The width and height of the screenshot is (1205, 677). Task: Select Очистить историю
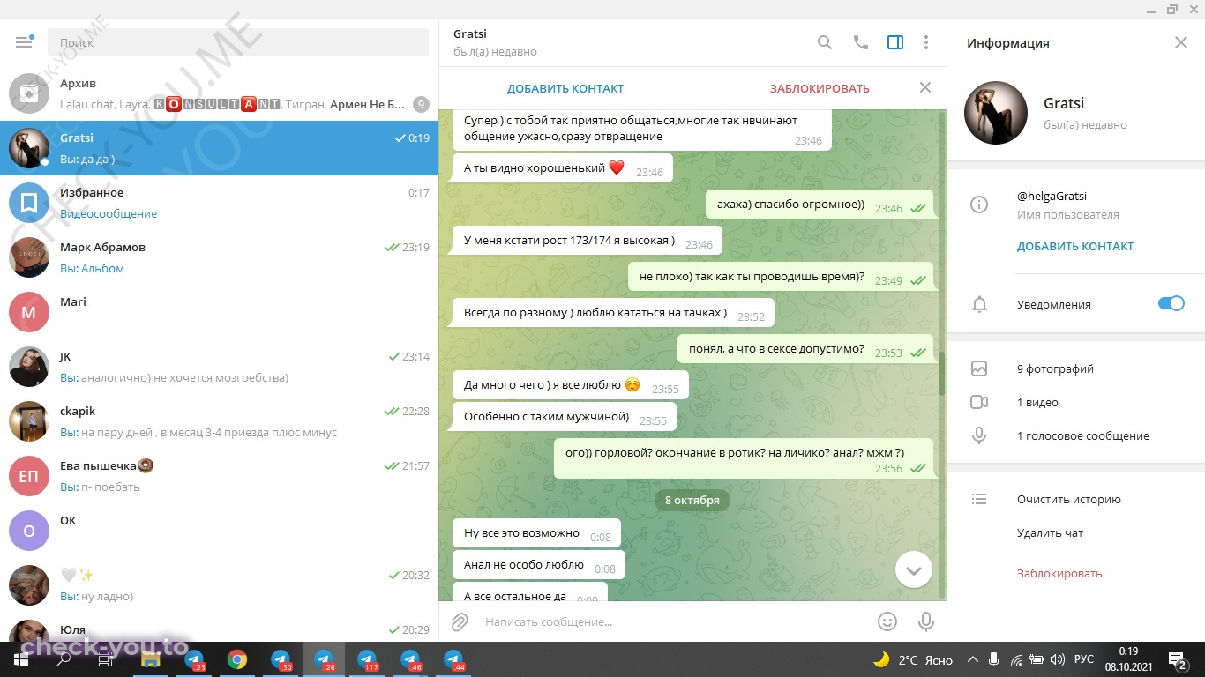coord(1069,499)
